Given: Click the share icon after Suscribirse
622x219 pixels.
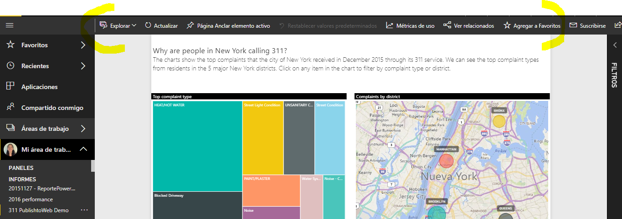Looking at the screenshot, I should (x=618, y=25).
